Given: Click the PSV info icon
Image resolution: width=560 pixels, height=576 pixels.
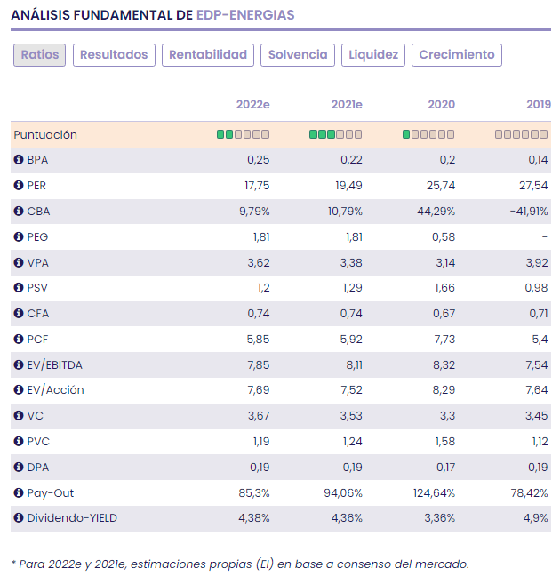Looking at the screenshot, I should click(x=18, y=288).
